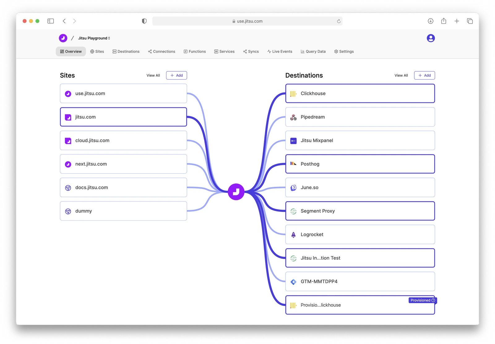This screenshot has height=344, width=495.
Task: Add a new site
Action: tap(177, 75)
